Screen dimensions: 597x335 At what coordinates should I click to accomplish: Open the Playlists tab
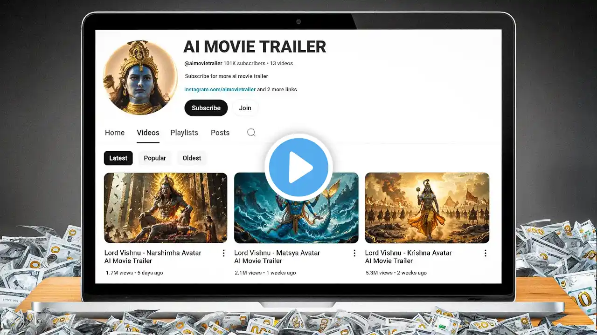click(x=184, y=133)
